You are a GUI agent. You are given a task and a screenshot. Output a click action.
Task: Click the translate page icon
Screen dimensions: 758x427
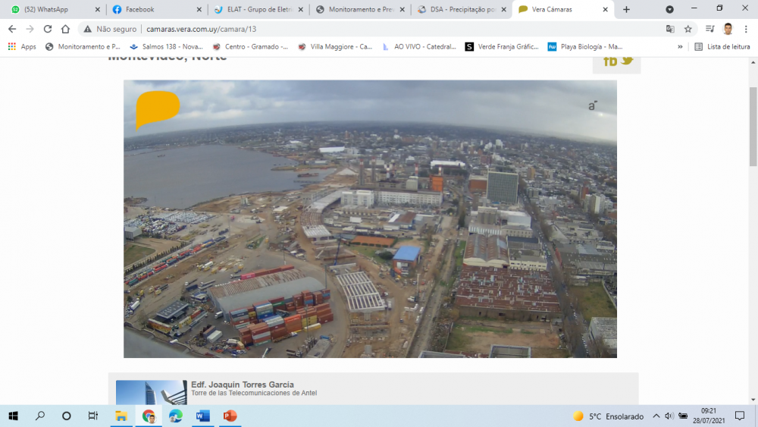tap(670, 29)
